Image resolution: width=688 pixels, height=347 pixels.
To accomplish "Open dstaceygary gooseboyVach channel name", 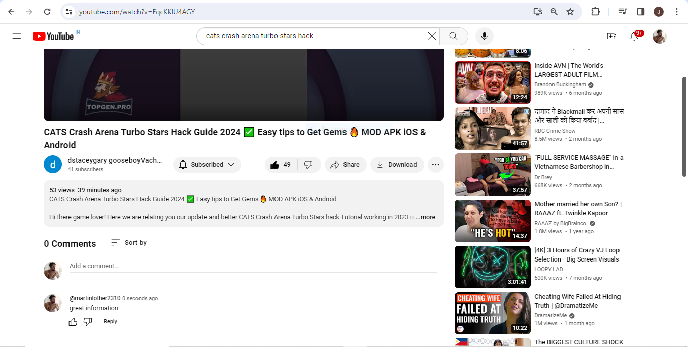I will click(x=115, y=160).
